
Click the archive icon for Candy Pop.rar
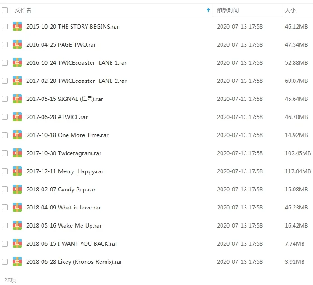click(x=17, y=190)
